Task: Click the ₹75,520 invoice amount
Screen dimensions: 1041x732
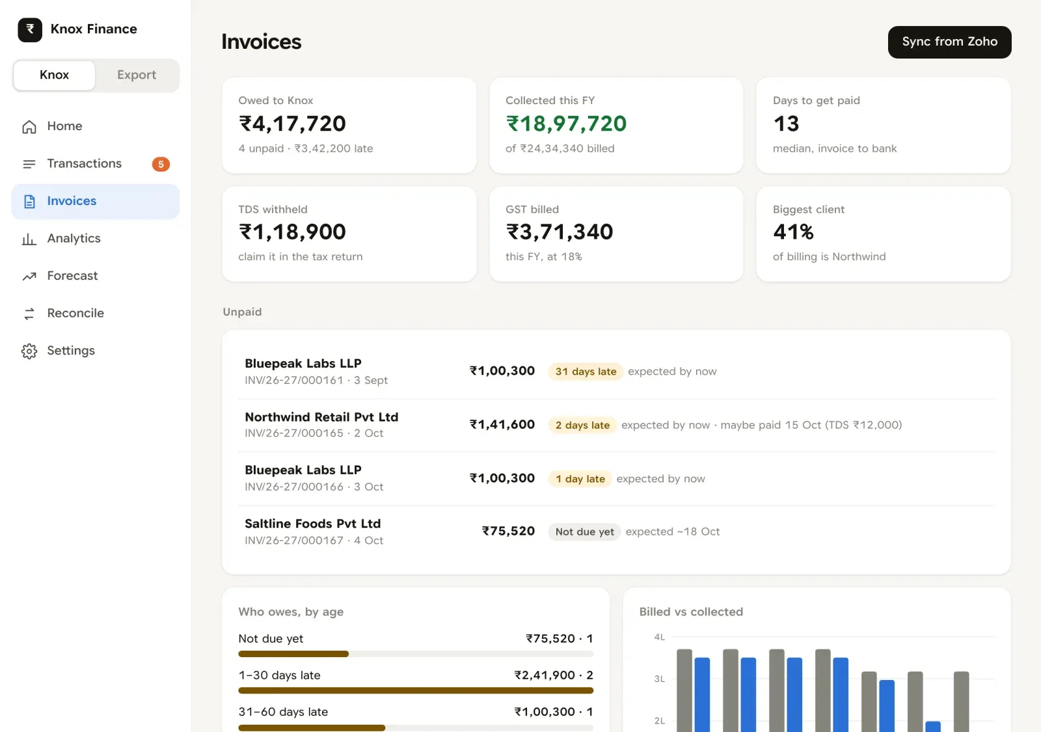Action: click(508, 532)
